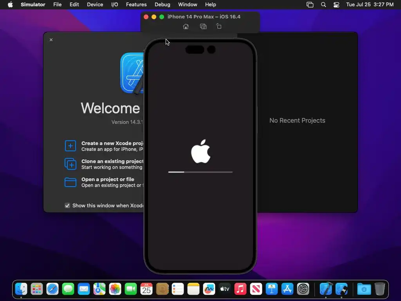Viewport: 401px width, 301px height.
Task: Open Notes from the Dock
Action: point(193,289)
